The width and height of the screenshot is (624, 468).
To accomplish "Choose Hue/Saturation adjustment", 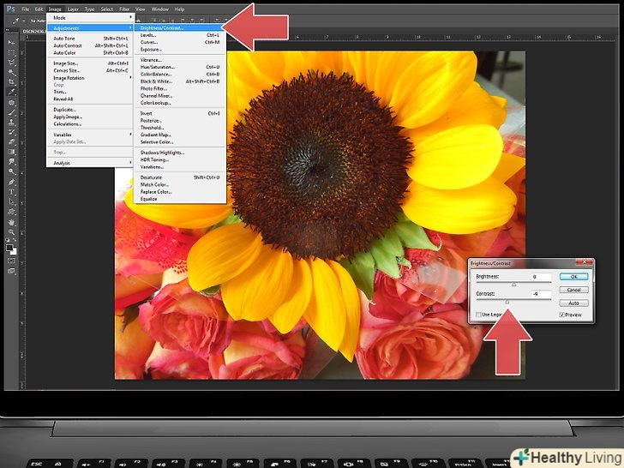I will [x=179, y=67].
